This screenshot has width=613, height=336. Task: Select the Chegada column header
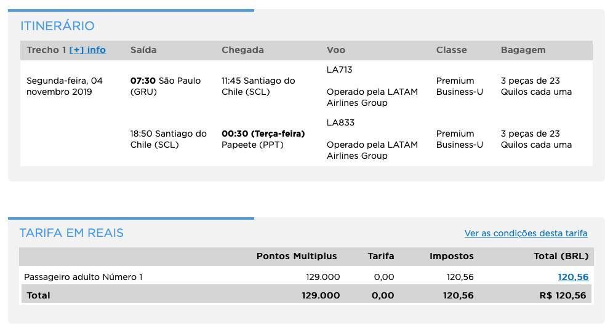[242, 50]
